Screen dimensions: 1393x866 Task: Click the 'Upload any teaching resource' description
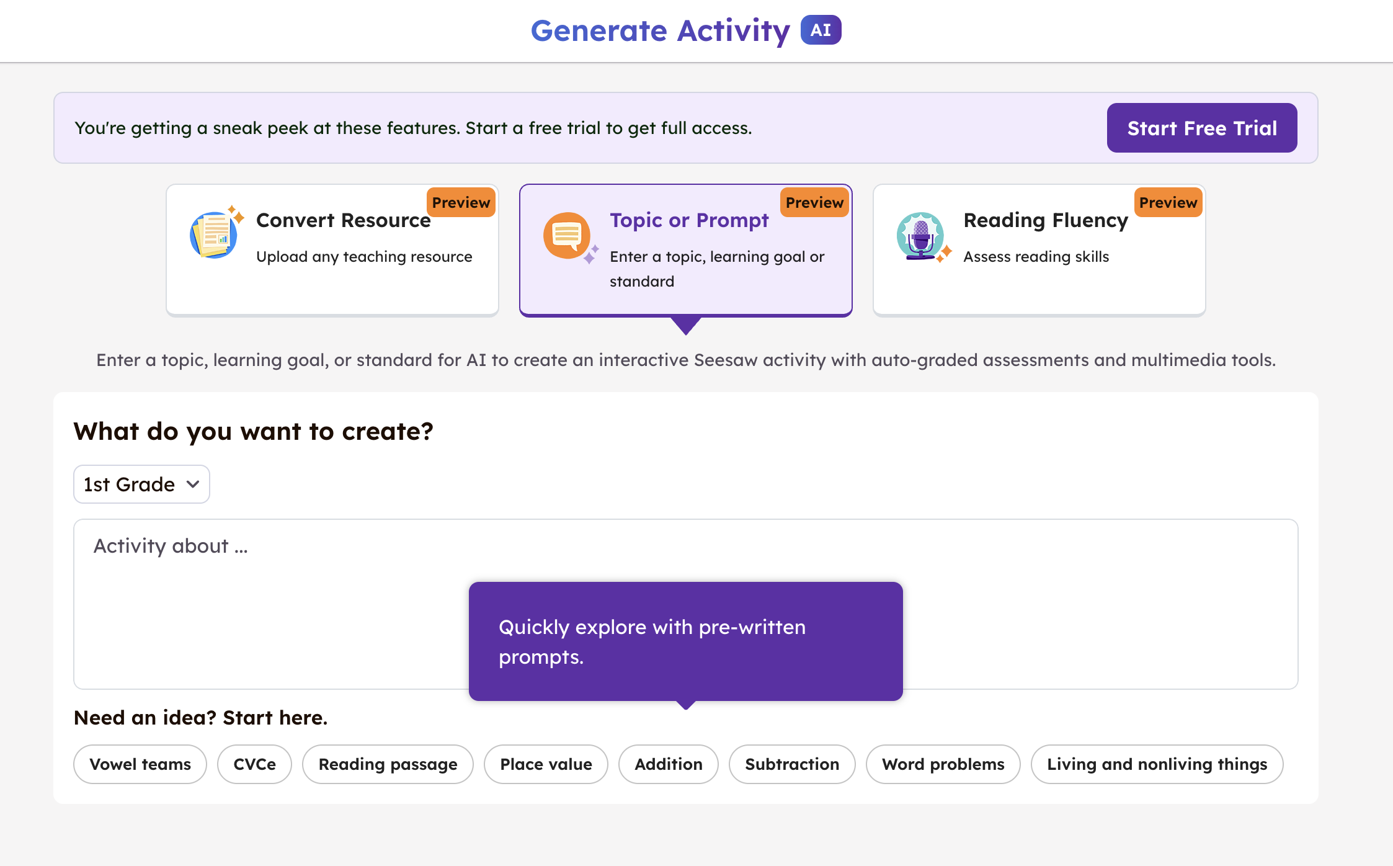tap(364, 256)
